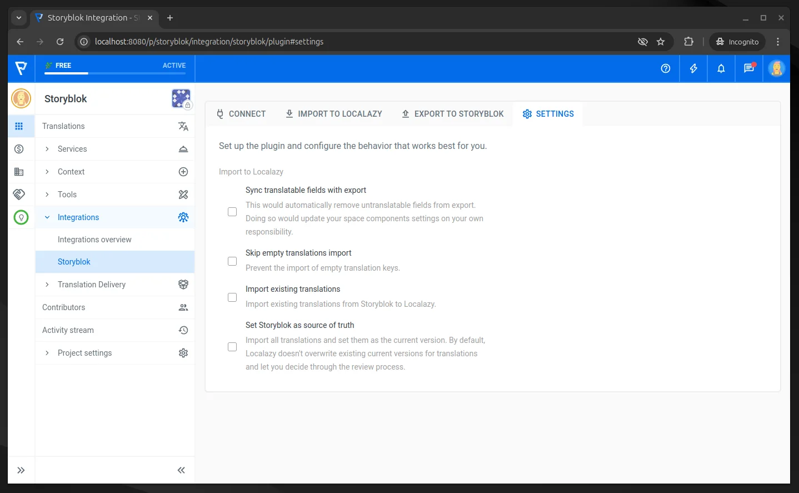799x493 pixels.
Task: Enable Sync translatable fields with export
Action: point(232,212)
